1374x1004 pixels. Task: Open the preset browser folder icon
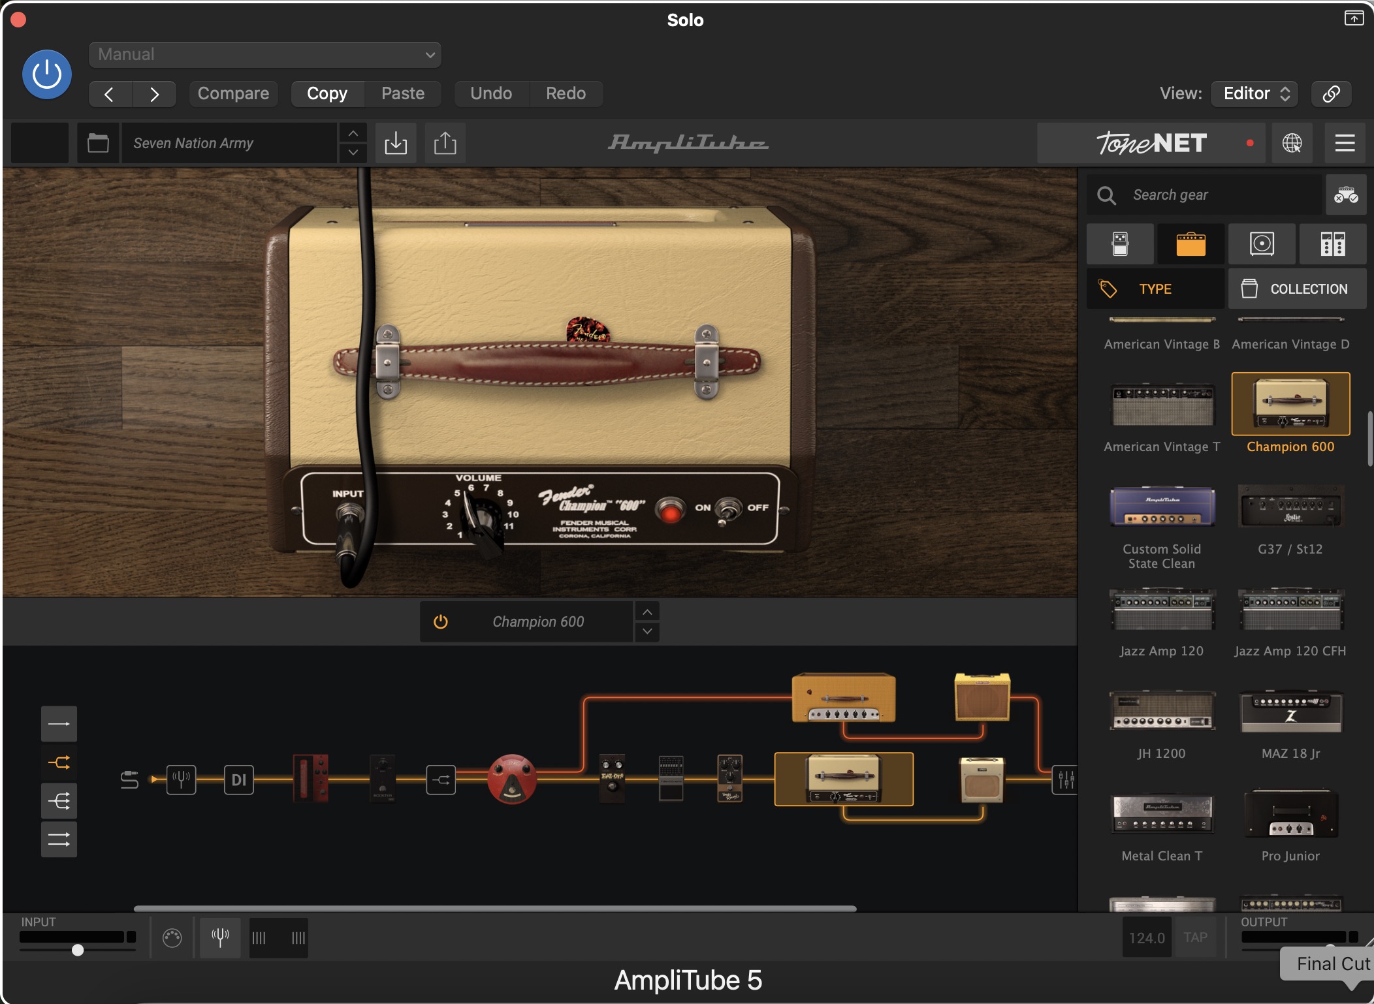point(98,142)
